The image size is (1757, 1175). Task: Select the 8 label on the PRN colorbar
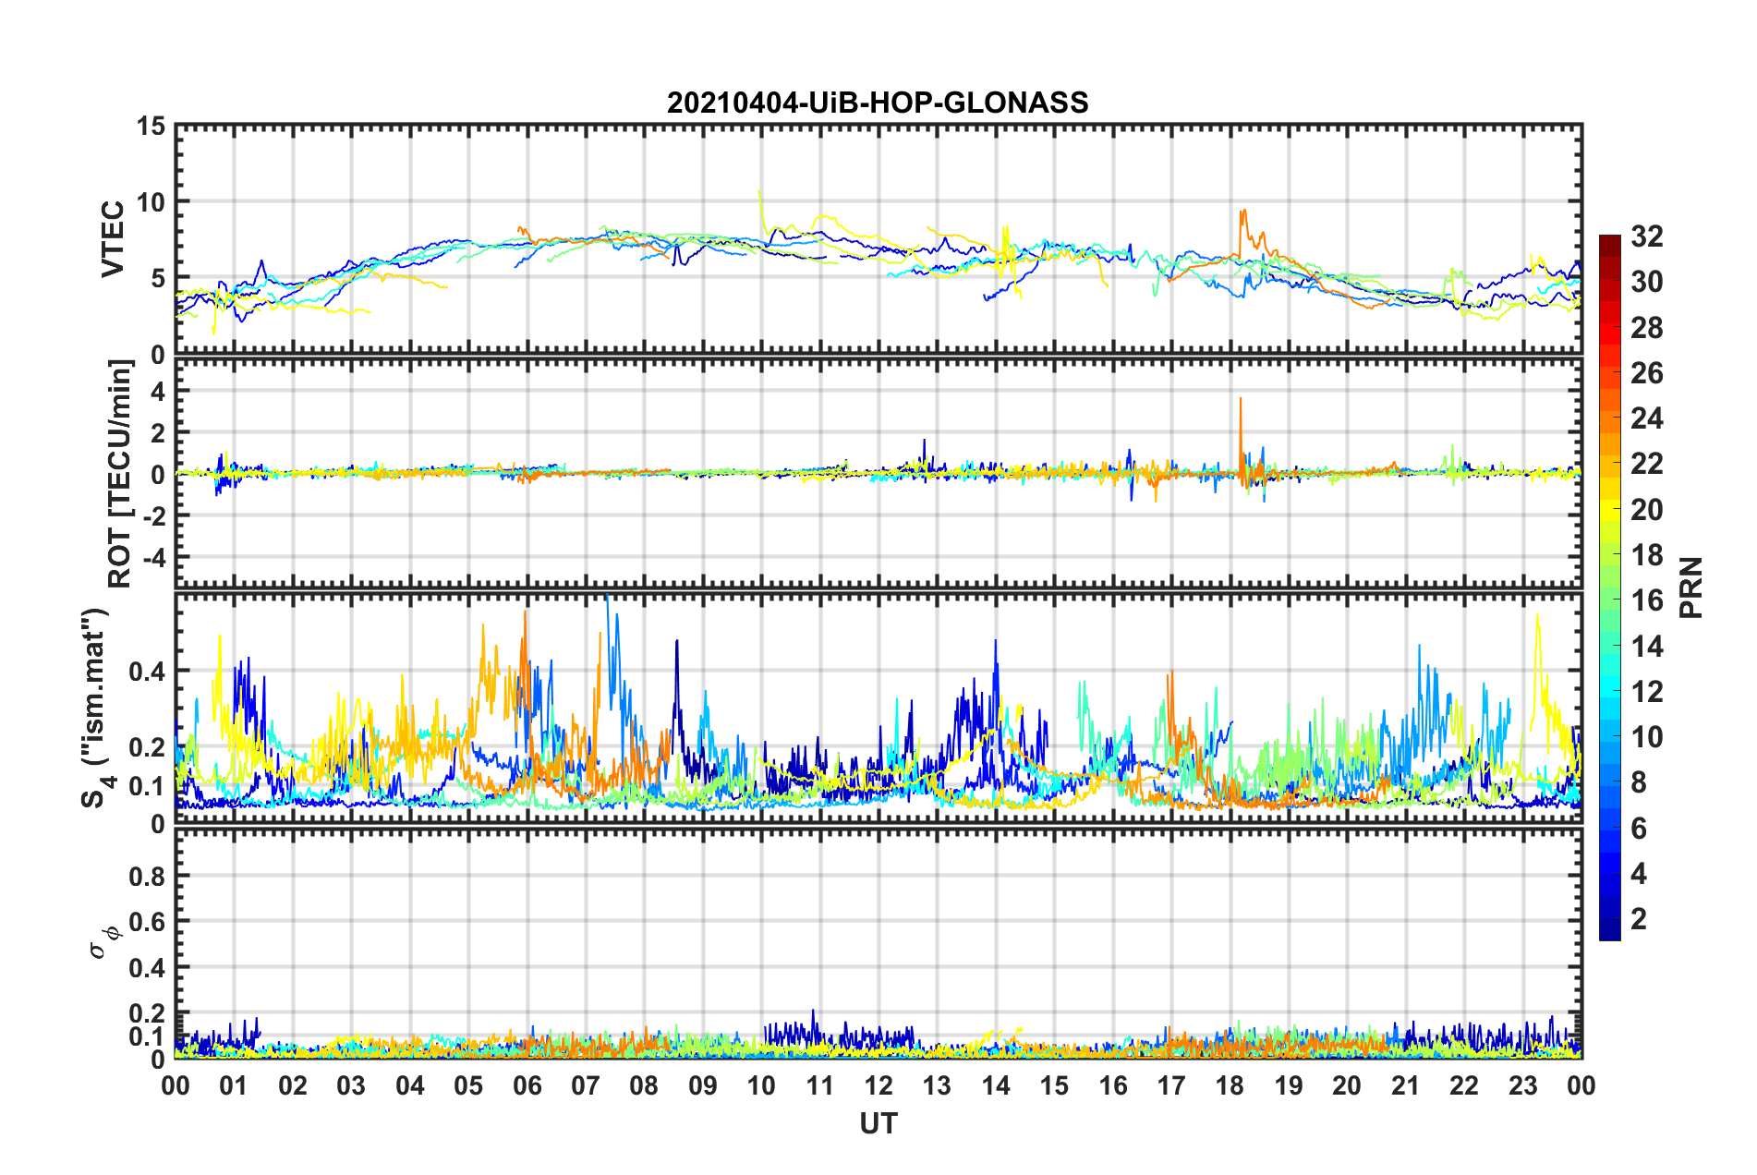coord(1639,782)
